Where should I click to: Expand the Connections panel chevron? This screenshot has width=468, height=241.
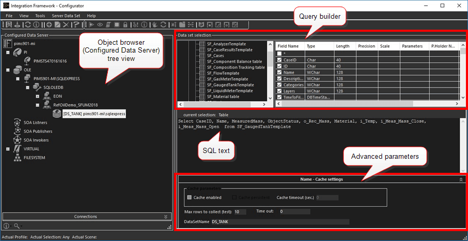[x=166, y=217]
